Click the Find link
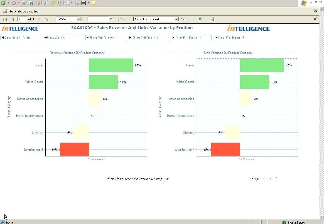324x224 pixels. click(x=113, y=19)
